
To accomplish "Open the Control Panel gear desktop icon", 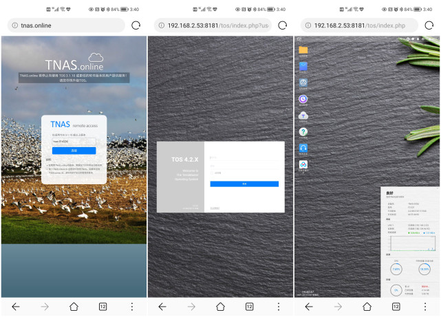I will tap(303, 83).
